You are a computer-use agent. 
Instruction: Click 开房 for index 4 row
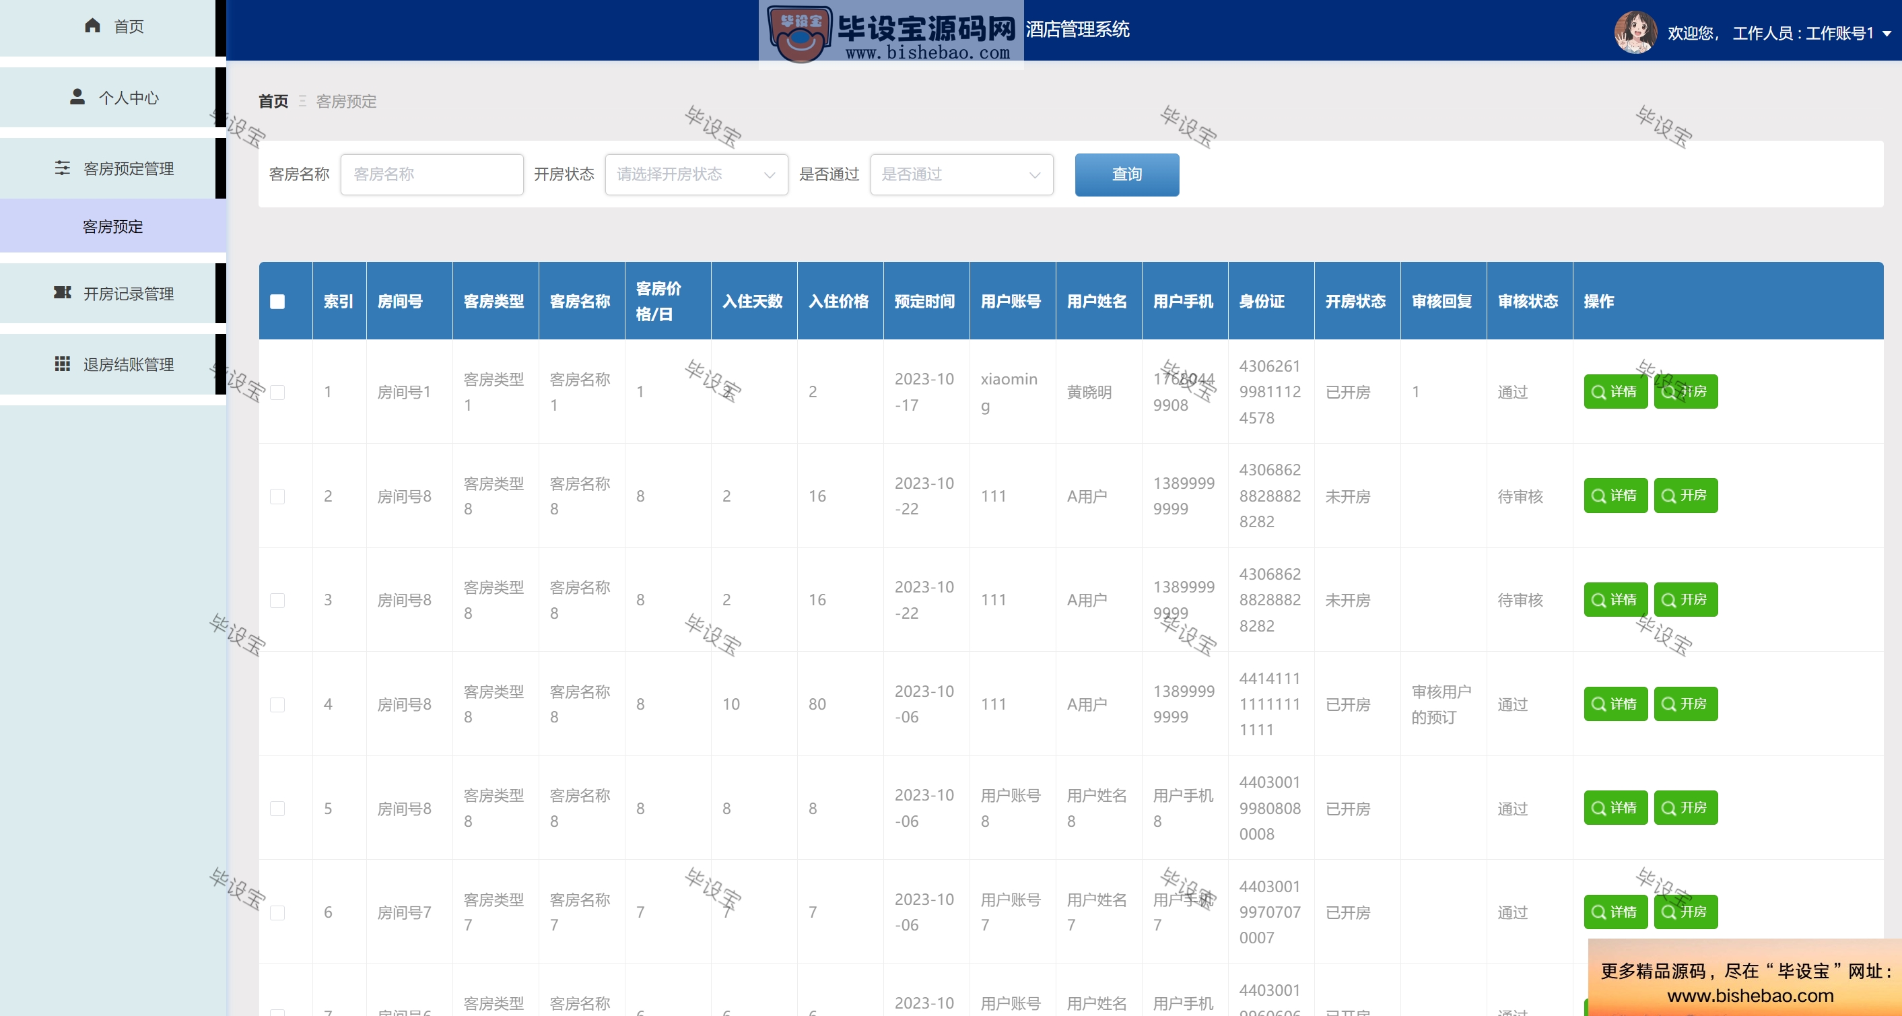click(x=1685, y=704)
